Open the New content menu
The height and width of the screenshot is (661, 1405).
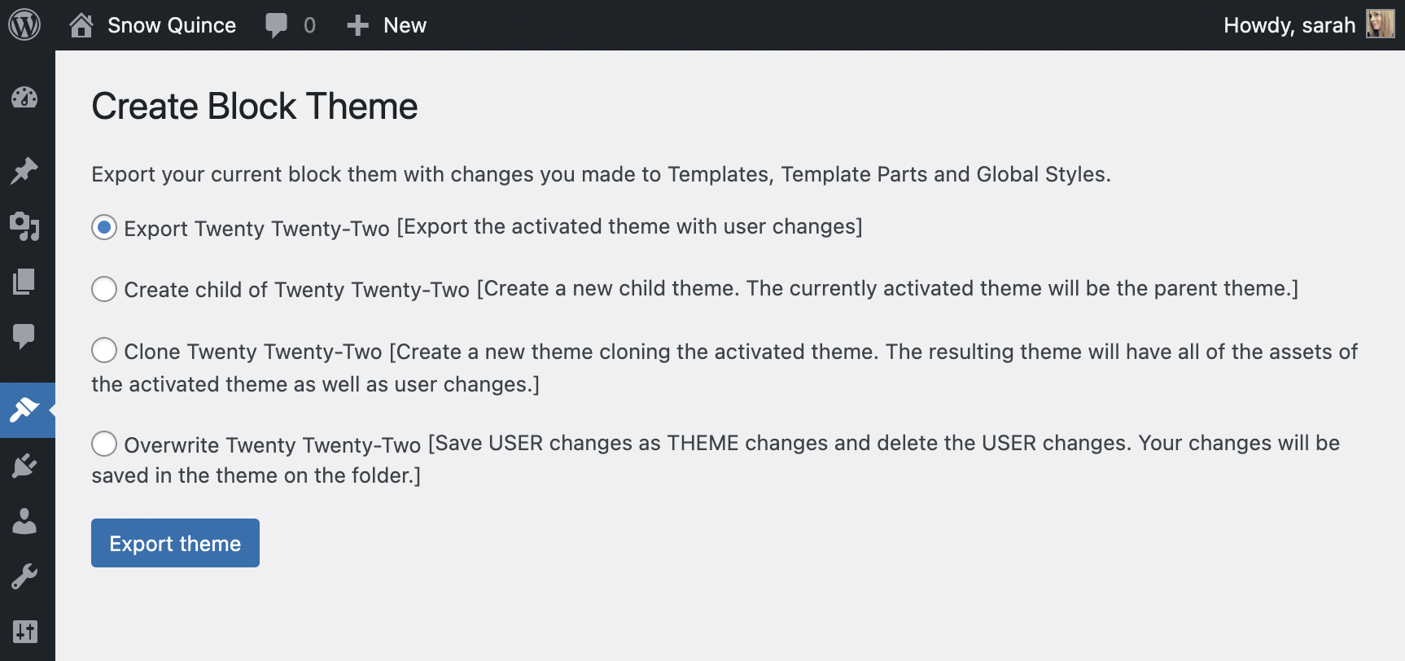pos(387,25)
